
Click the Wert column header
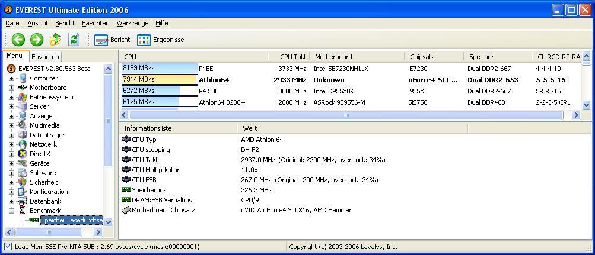352,128
